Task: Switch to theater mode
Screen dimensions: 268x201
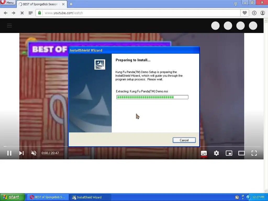Action: [x=242, y=153]
